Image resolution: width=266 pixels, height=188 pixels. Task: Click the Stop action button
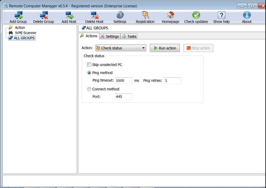[x=198, y=48]
